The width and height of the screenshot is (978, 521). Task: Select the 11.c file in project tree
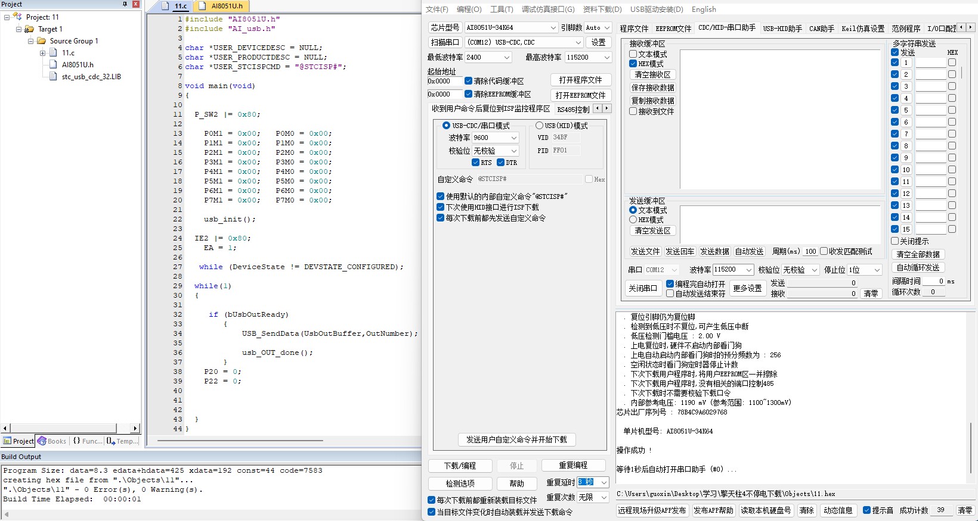[x=68, y=53]
